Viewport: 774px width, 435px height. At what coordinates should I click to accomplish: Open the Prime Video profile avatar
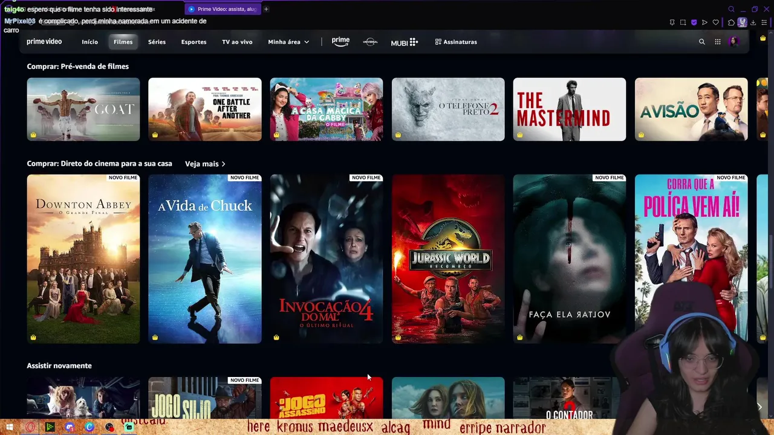[x=733, y=42]
